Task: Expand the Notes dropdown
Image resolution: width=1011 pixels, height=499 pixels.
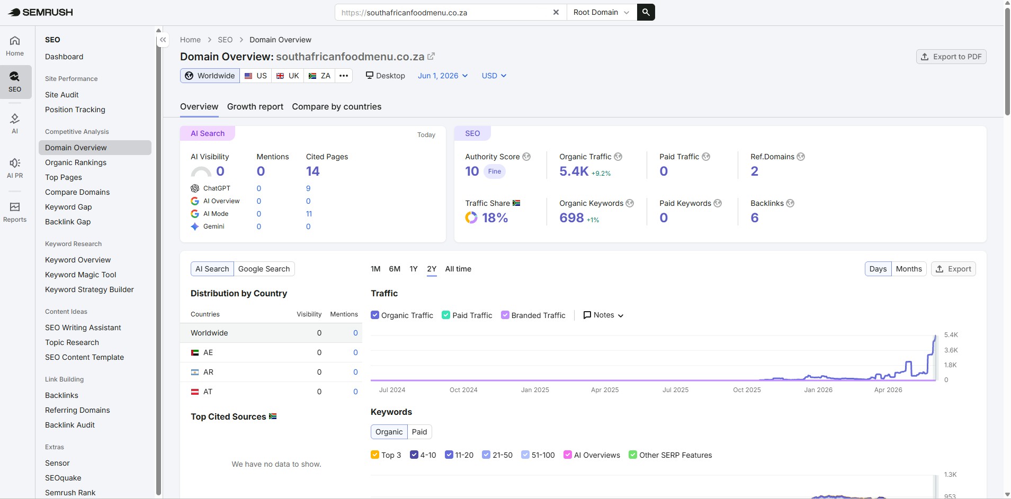Action: tap(603, 315)
